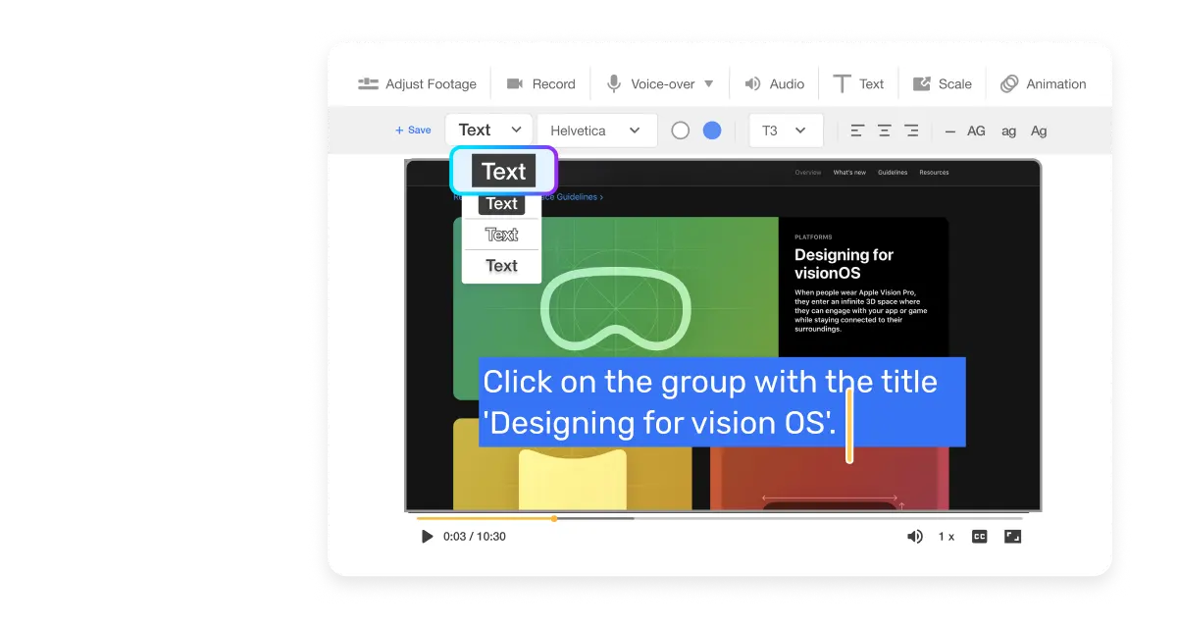Expand the Voice-over dropdown arrow
The height and width of the screenshot is (628, 1177).
710,83
